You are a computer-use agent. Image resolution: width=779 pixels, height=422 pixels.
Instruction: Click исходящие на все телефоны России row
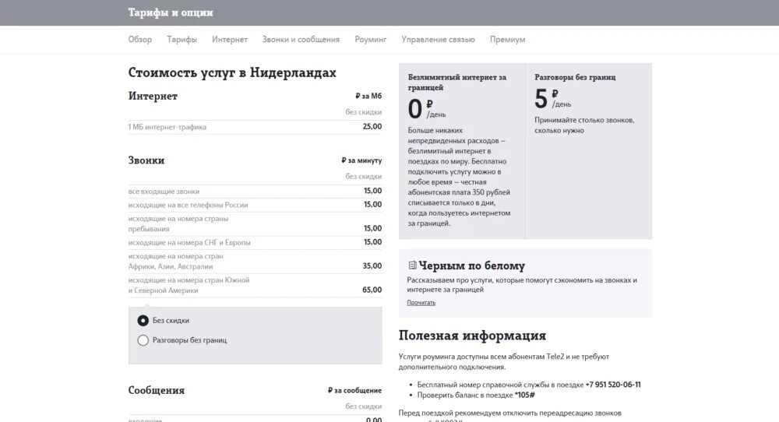tap(255, 205)
